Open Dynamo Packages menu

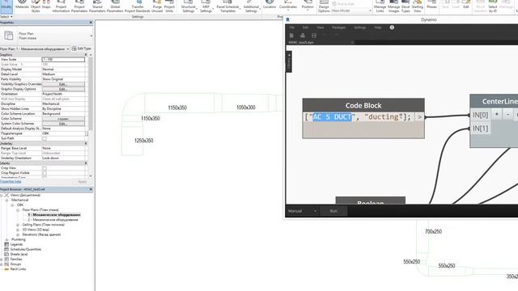point(338,27)
